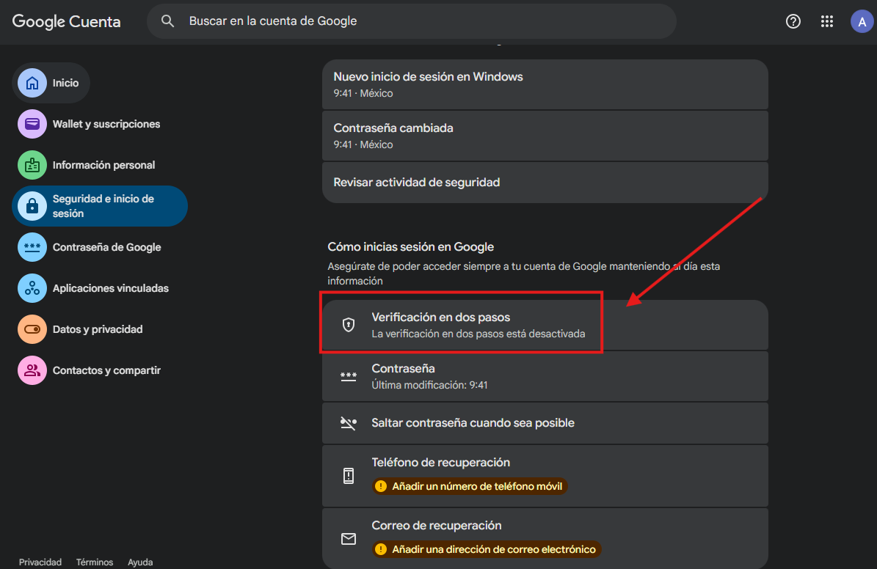
Task: Open Contactos y compartir section
Action: (100, 370)
